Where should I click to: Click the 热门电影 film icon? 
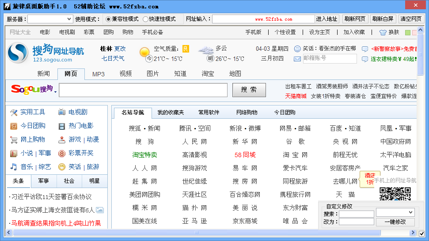(62, 126)
